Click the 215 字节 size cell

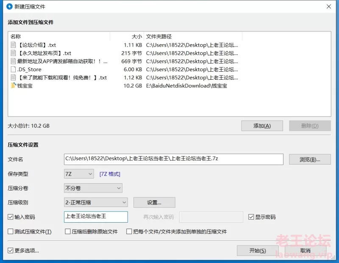[132, 53]
